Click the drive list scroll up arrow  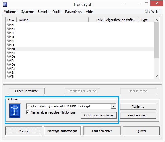[x=156, y=20]
